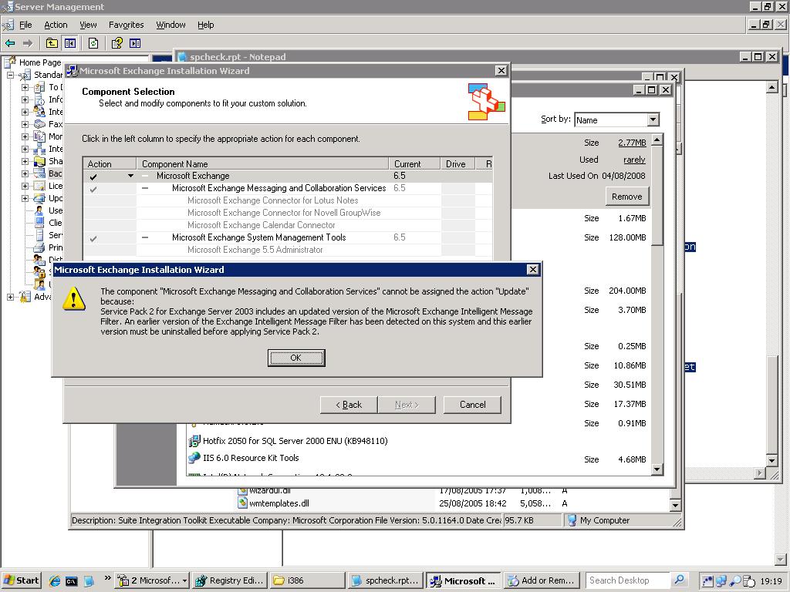Click the Forward arrow toolbar icon
790x592 pixels.
(x=27, y=43)
